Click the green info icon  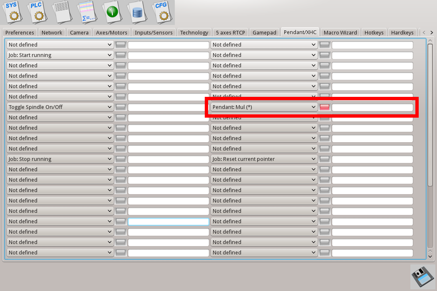tap(112, 12)
